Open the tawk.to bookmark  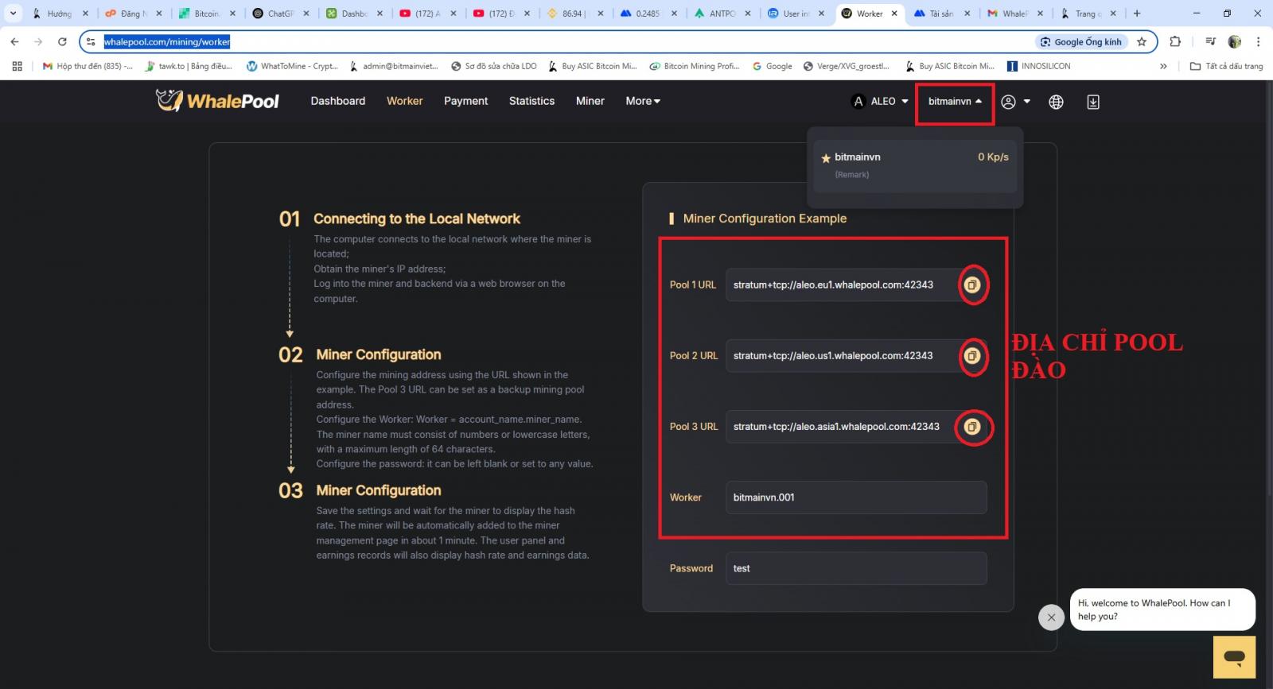[189, 66]
